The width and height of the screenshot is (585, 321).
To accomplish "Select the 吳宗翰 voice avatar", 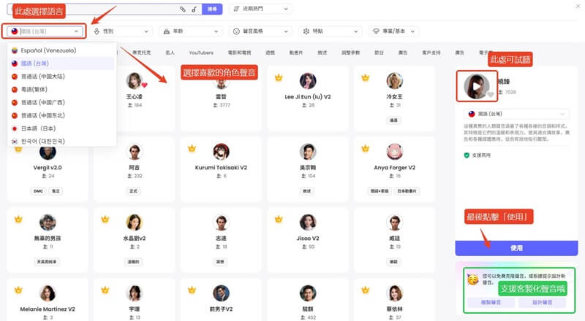I will pos(308,152).
